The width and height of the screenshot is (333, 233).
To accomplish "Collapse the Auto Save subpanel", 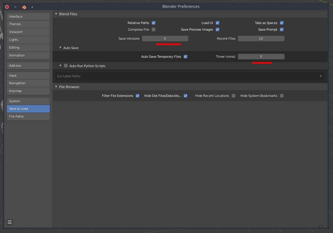I will [60, 48].
